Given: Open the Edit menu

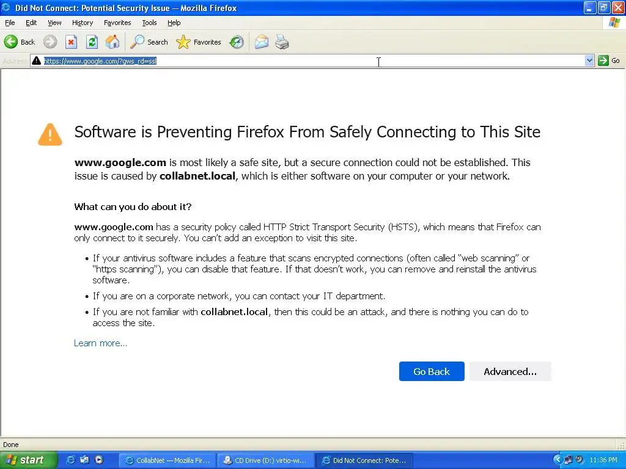Looking at the screenshot, I should click(31, 23).
